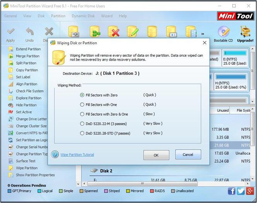Viewport: 257px width, 203px height.
Task: Open the Wizard menu
Action: point(107,16)
